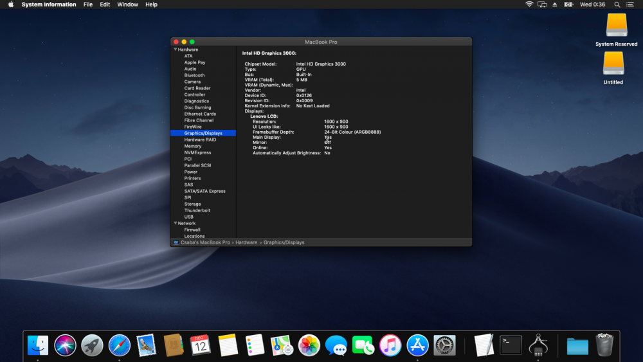Open Notification Center list icon
Image resolution: width=643 pixels, height=362 pixels.
[630, 5]
